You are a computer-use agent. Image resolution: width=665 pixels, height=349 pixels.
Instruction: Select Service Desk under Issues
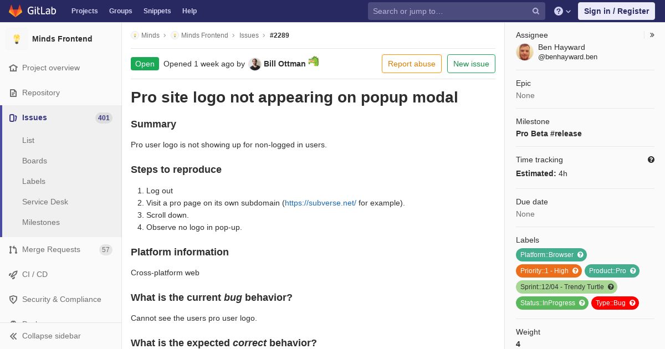[x=45, y=202]
